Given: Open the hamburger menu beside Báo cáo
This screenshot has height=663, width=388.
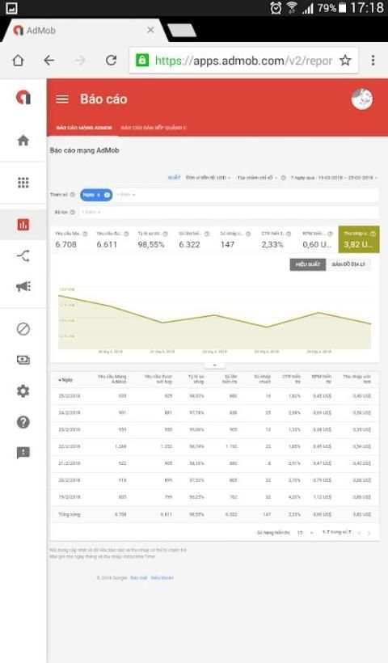Looking at the screenshot, I should tap(62, 99).
